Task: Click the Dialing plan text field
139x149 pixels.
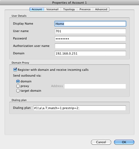Action: click(80, 108)
